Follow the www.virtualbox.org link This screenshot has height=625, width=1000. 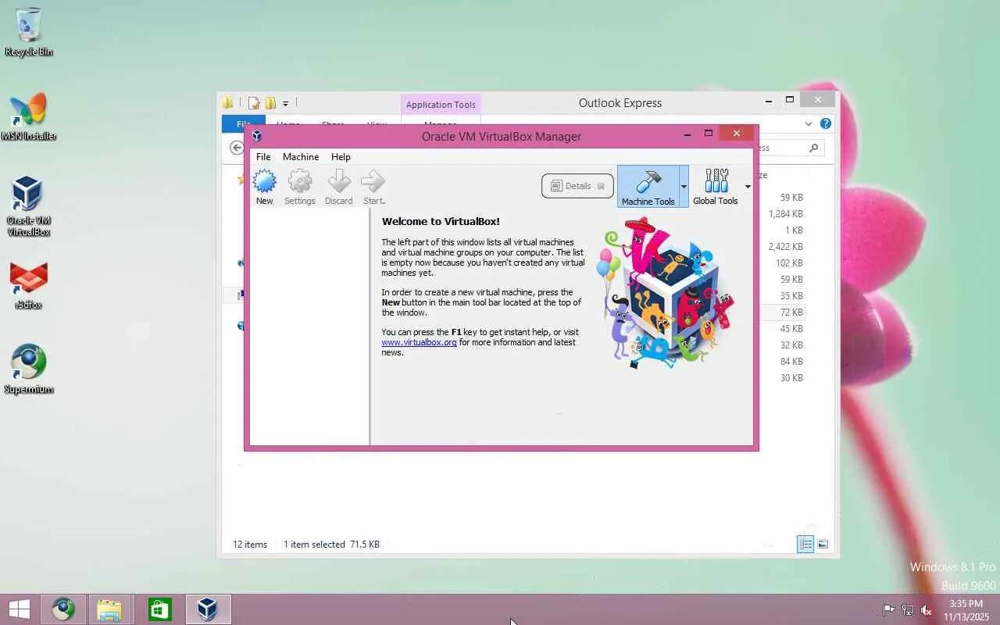[x=419, y=342]
